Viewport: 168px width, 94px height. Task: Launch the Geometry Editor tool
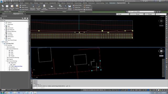click(39, 7)
